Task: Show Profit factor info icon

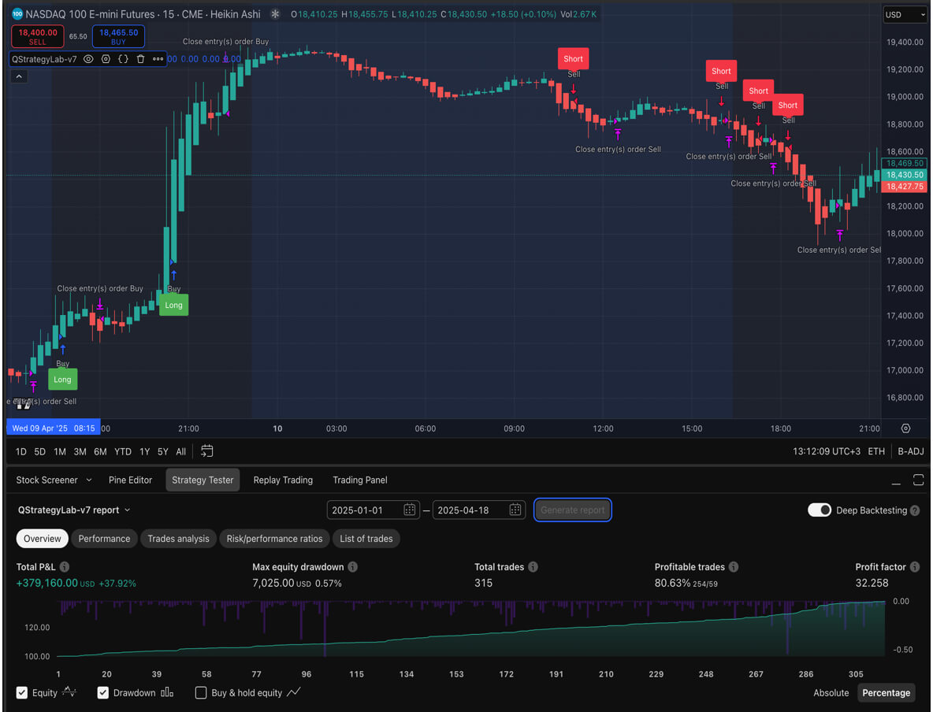Action: click(x=915, y=567)
